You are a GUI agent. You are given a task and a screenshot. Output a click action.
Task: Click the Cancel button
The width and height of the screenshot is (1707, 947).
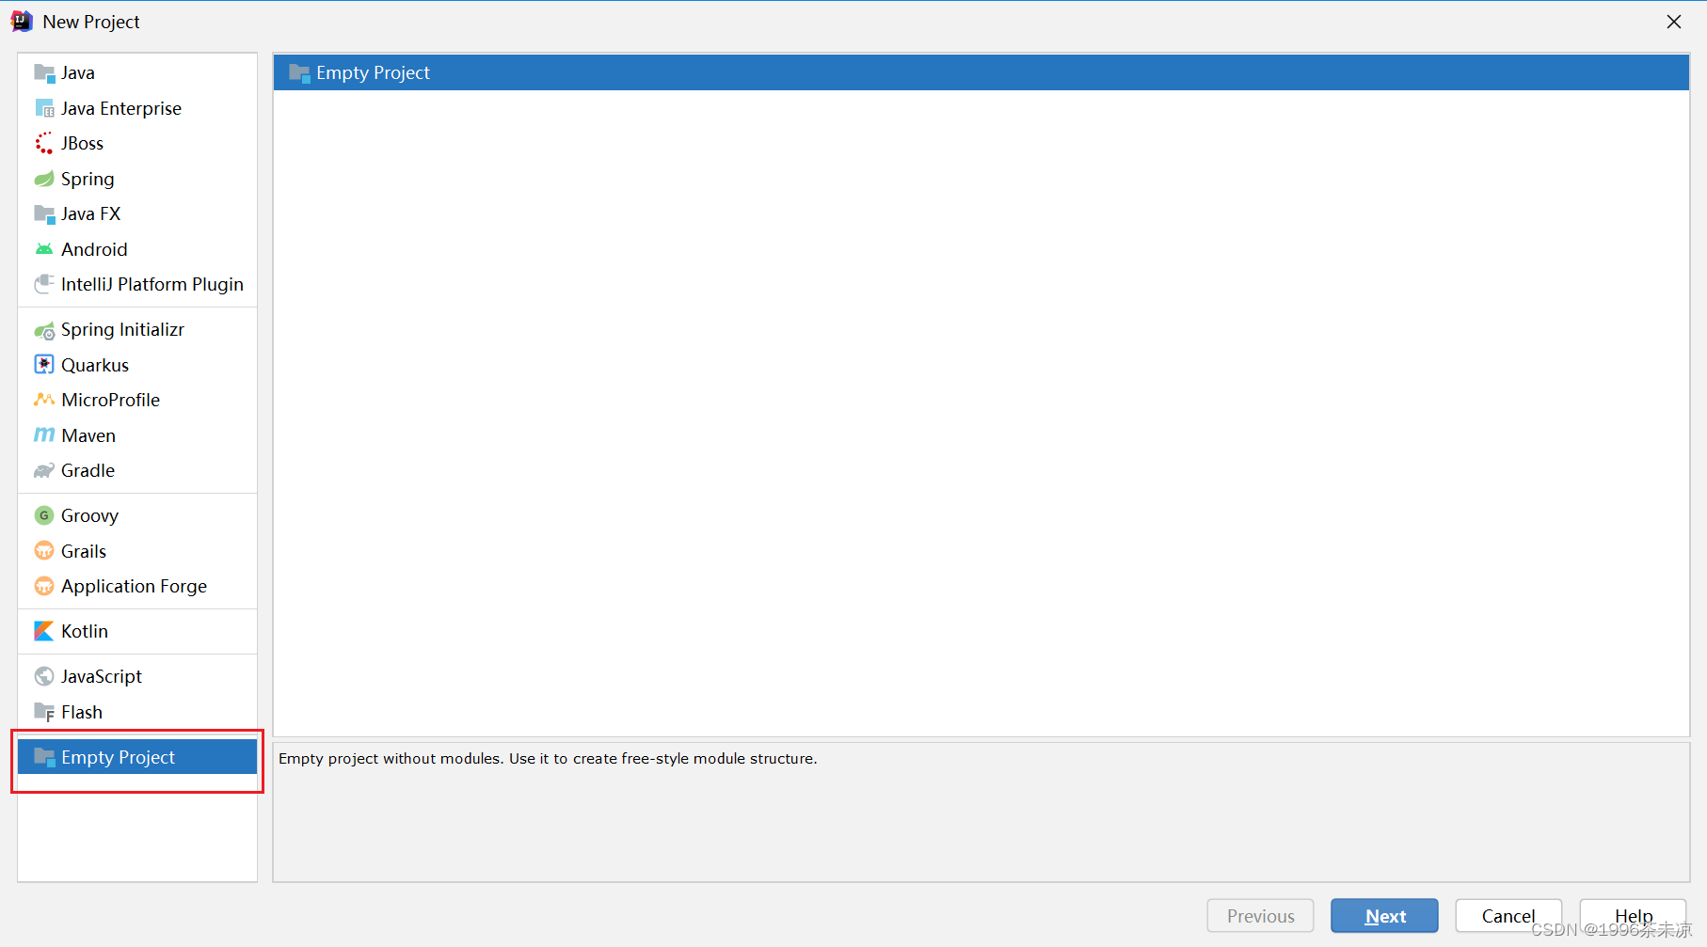1508,916
